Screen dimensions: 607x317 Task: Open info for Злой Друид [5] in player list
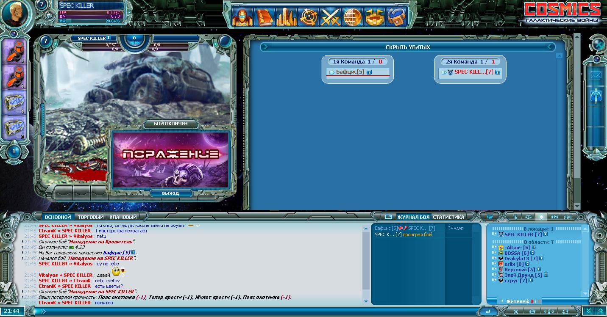[546, 275]
